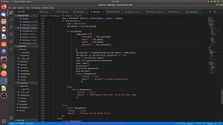Open LibreOffice Writer from the dock
The image size is (223, 125).
4,36
